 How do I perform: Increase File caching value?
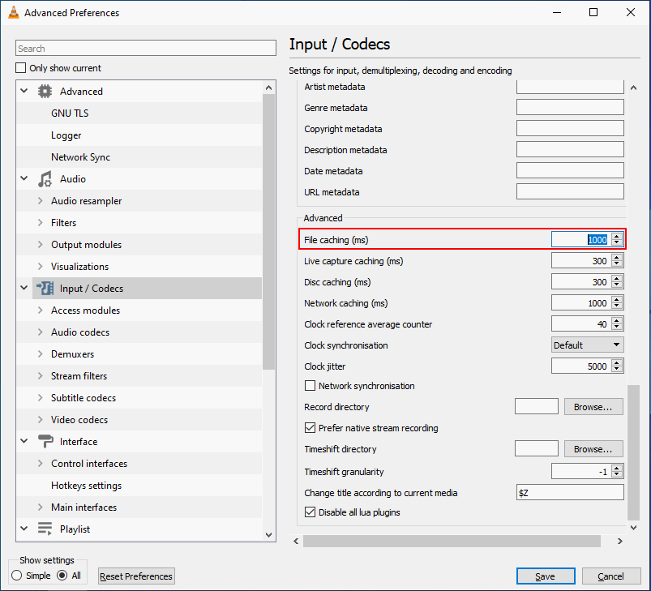tap(618, 236)
